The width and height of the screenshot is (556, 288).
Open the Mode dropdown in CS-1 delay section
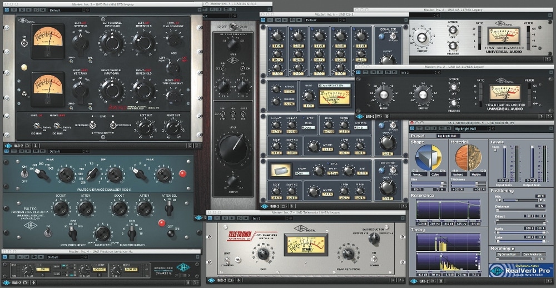[x=309, y=127]
